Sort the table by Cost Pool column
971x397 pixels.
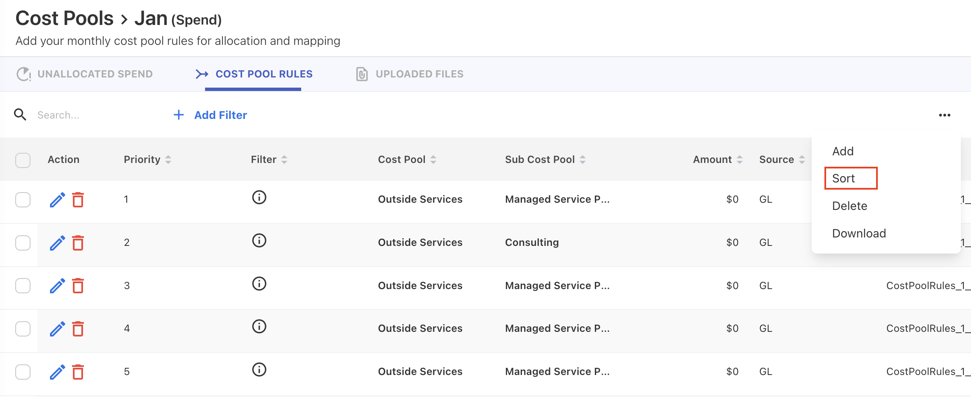coord(433,160)
